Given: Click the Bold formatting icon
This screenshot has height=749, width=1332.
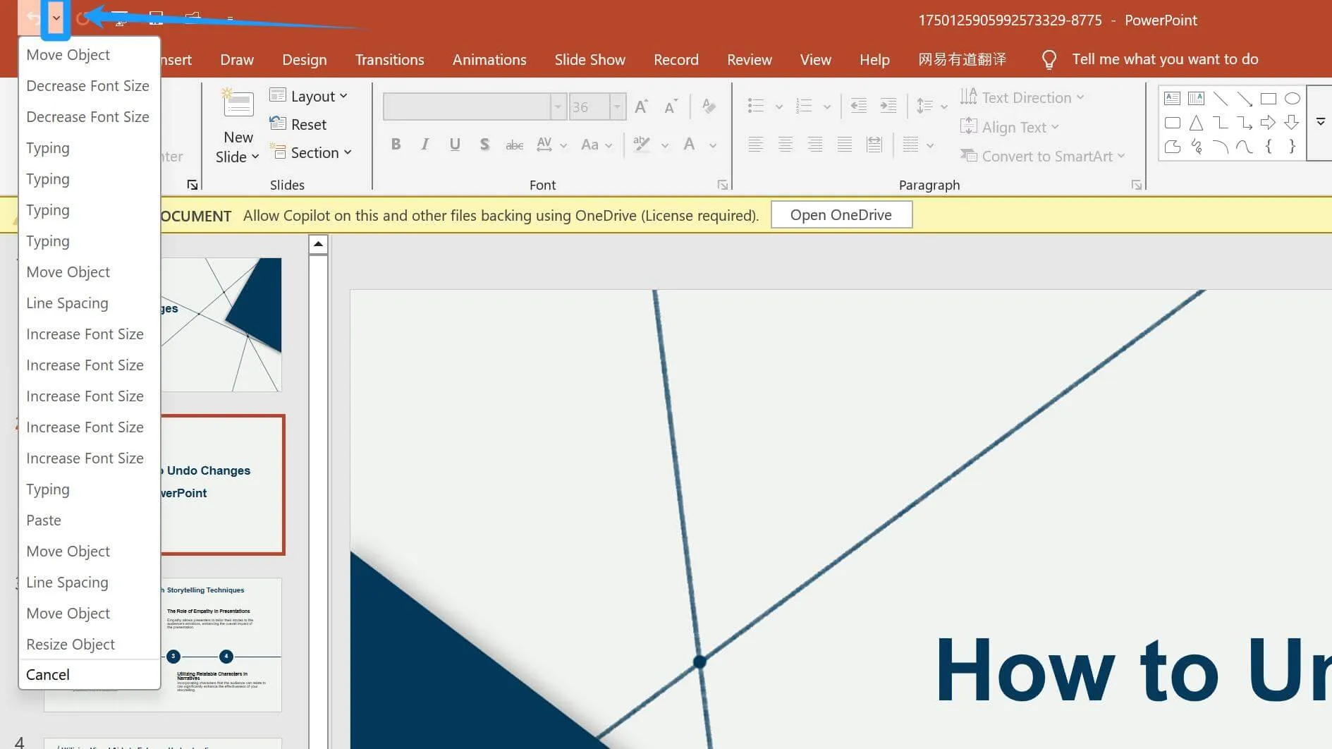Looking at the screenshot, I should coord(396,145).
